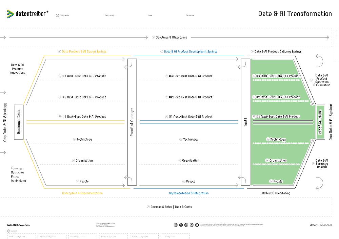Click '#2 Next-Best Data & AI Product' in Design Sprints section

[84, 97]
